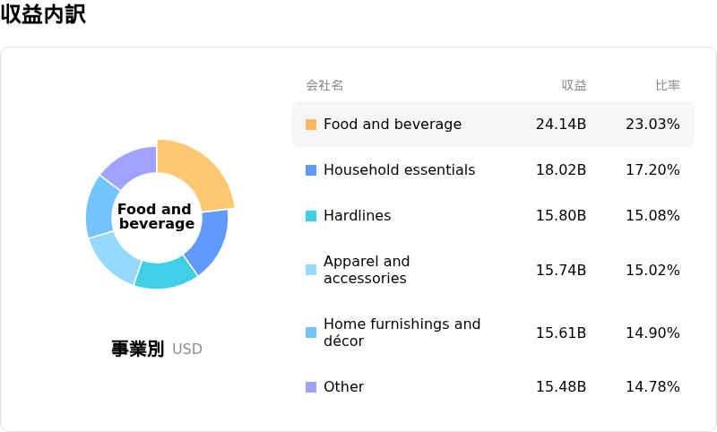Viewport: 717px width, 432px height.
Task: Click the 収益 column header
Action: [574, 85]
